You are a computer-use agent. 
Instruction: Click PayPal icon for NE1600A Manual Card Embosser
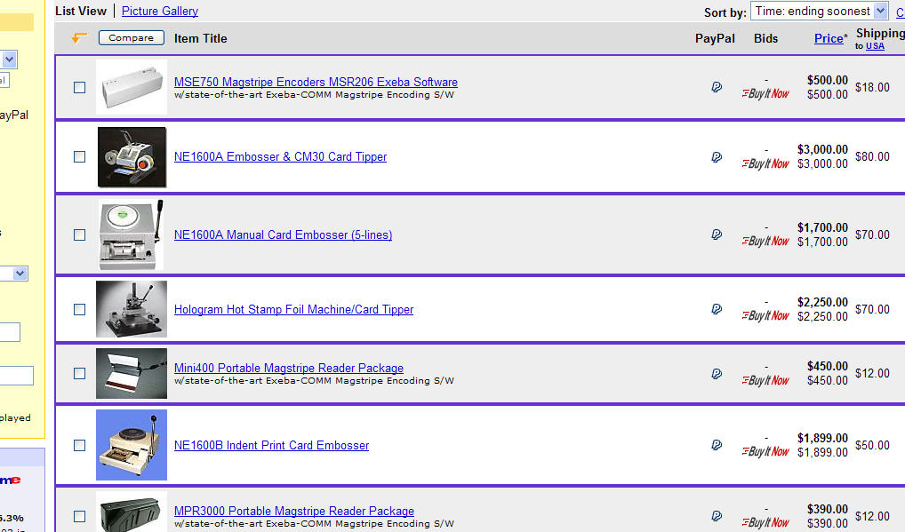click(x=717, y=234)
